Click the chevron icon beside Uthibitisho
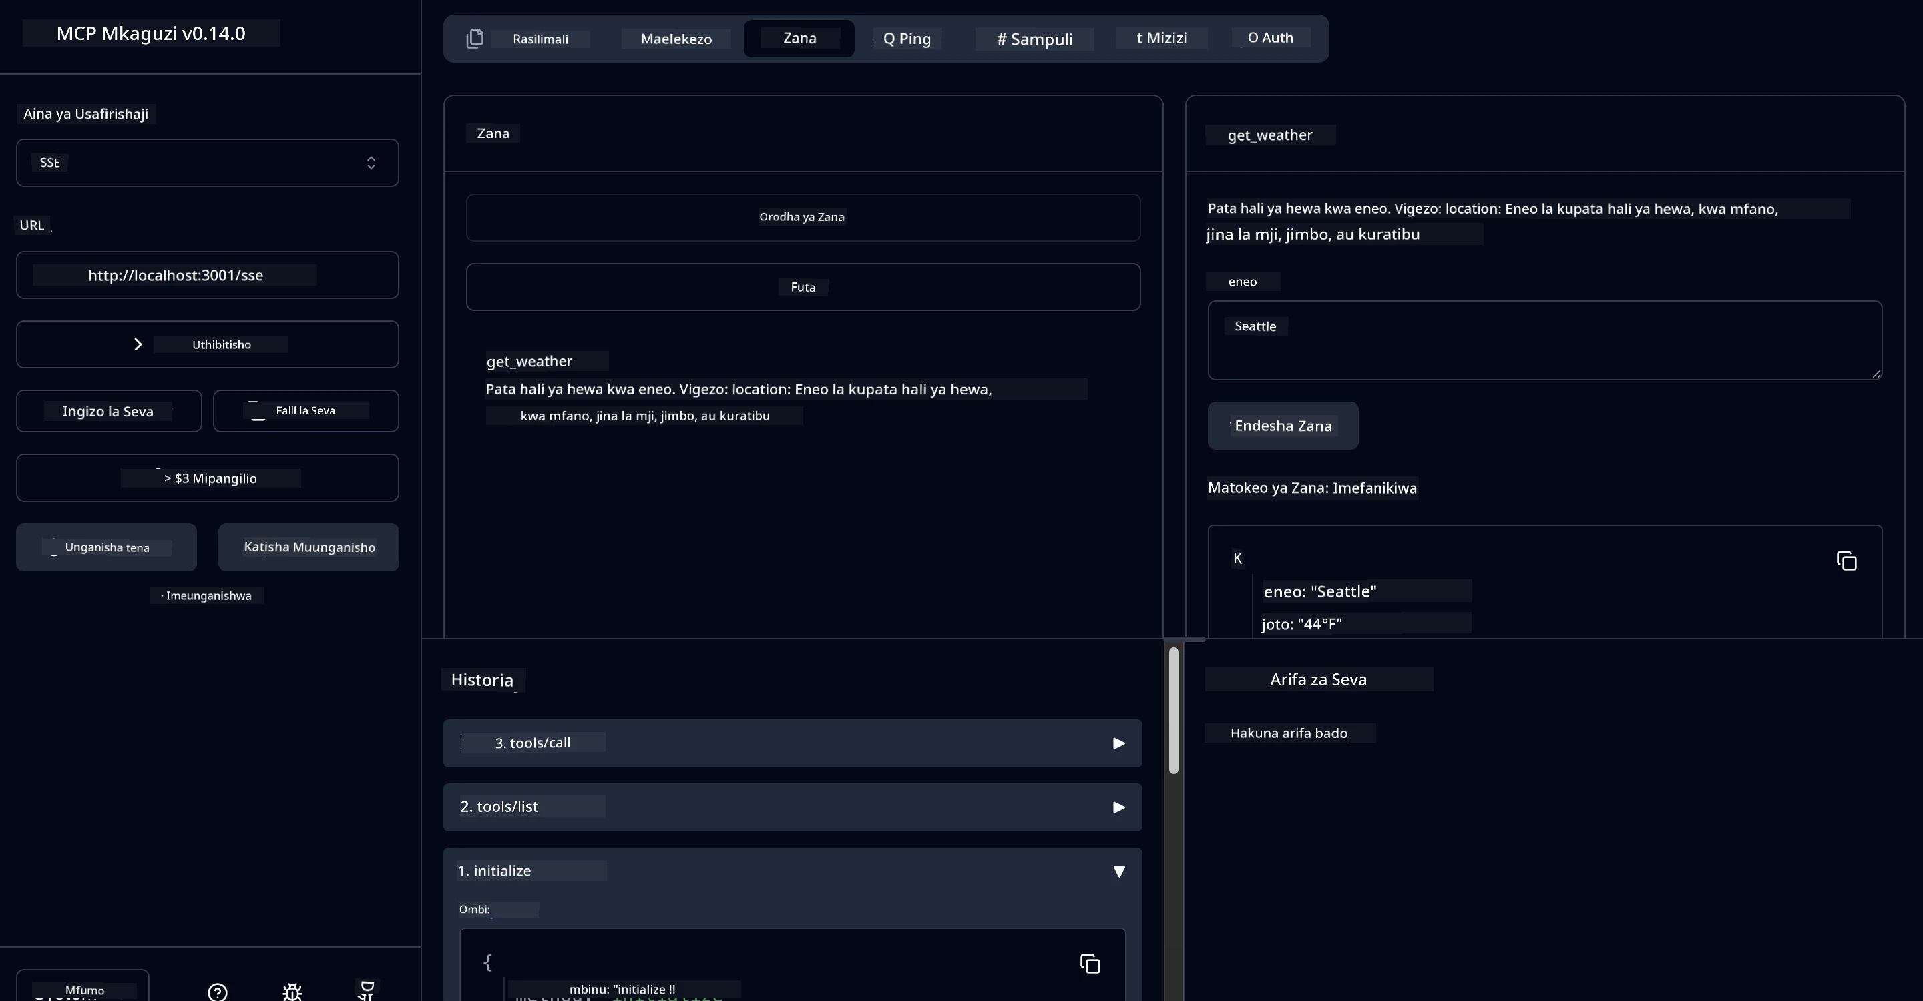 point(138,344)
